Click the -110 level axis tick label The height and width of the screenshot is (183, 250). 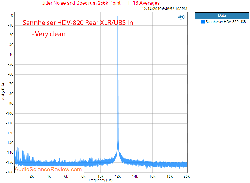click(10, 123)
